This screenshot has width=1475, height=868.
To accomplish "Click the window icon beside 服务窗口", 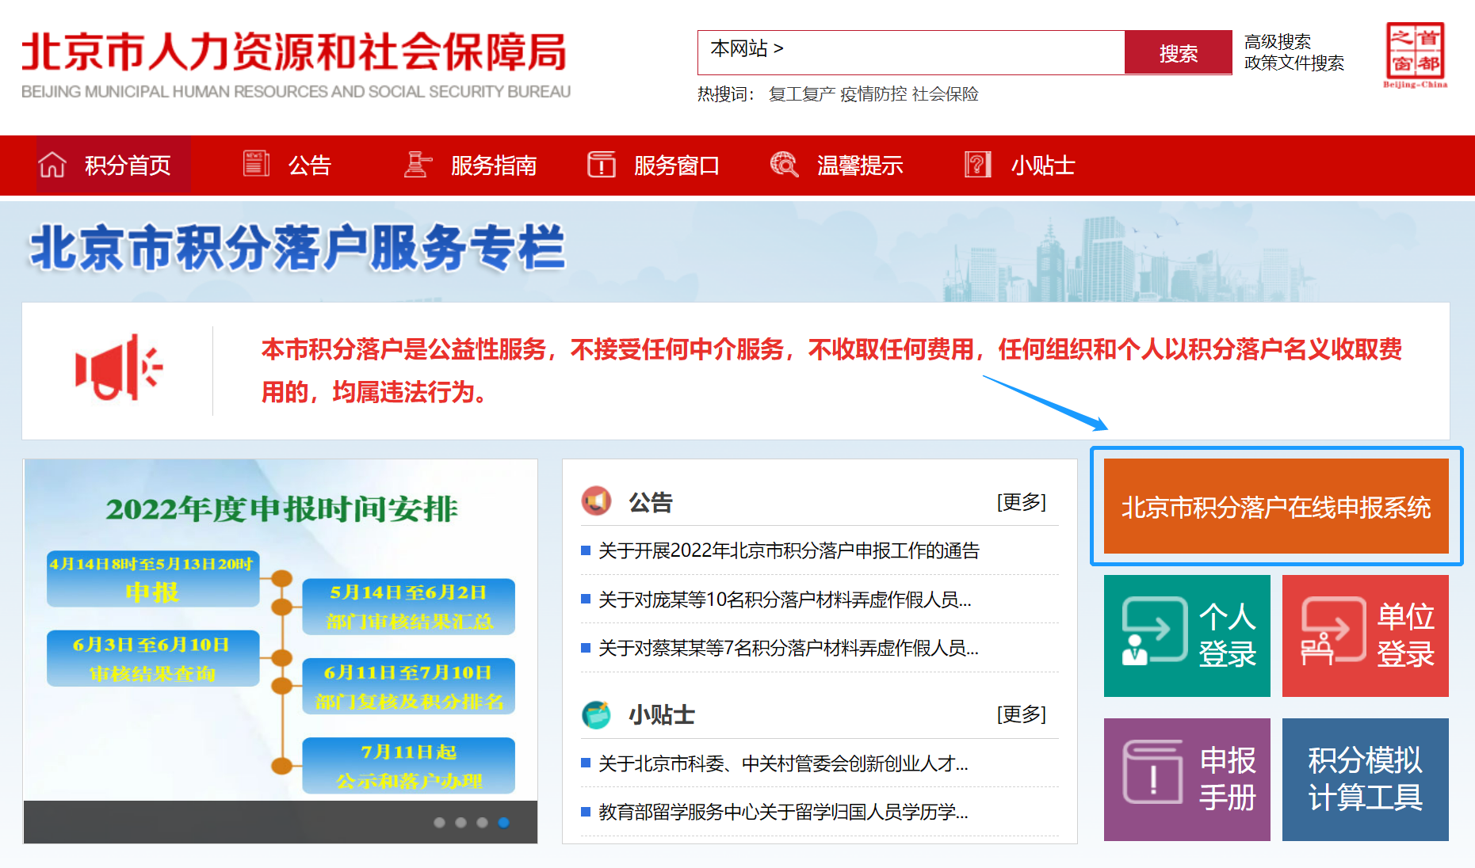I will (x=602, y=164).
